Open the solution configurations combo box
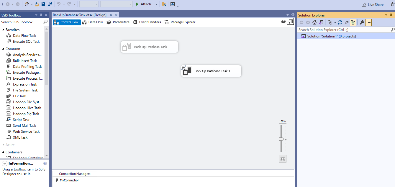Image resolution: width=395 pixels, height=187 pixels. [x=89, y=4]
